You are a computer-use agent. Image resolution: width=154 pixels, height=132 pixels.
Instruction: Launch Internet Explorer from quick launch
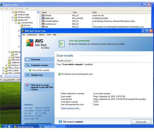pyautogui.click(x=6, y=127)
